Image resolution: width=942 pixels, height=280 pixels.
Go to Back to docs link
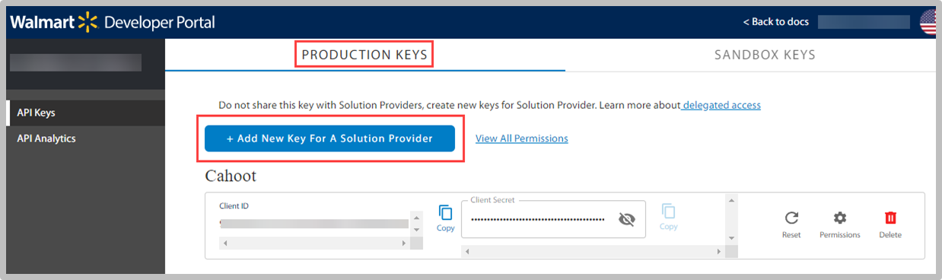click(x=775, y=21)
